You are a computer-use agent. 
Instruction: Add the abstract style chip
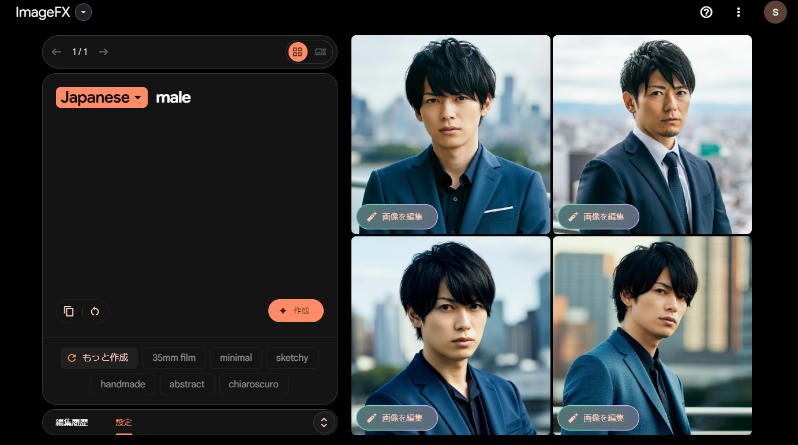(187, 384)
